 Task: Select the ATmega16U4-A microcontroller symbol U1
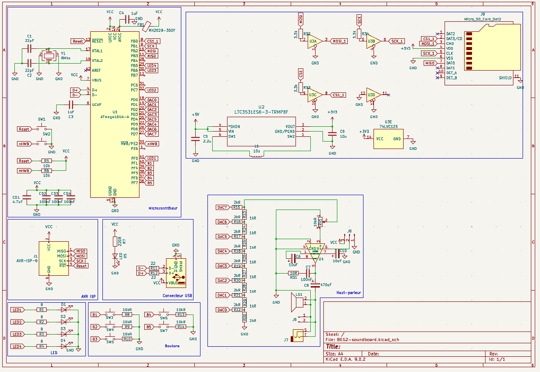[115, 114]
